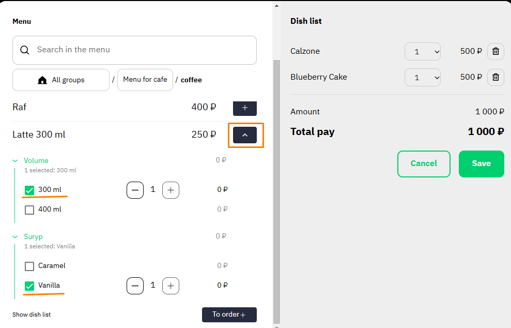Go to All groups breadcrumb
The height and width of the screenshot is (328, 511).
(61, 80)
